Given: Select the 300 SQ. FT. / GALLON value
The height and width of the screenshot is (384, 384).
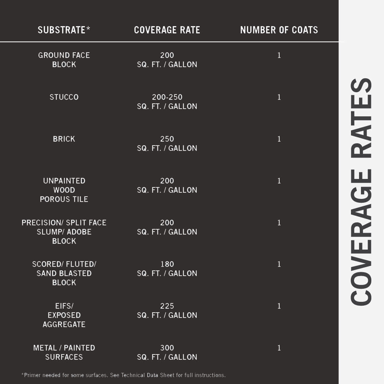Looking at the screenshot, I should click(x=167, y=353).
